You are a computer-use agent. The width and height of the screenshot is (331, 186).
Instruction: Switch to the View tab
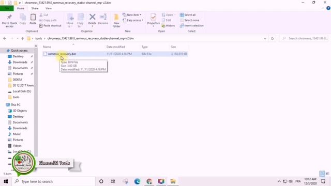48,8
